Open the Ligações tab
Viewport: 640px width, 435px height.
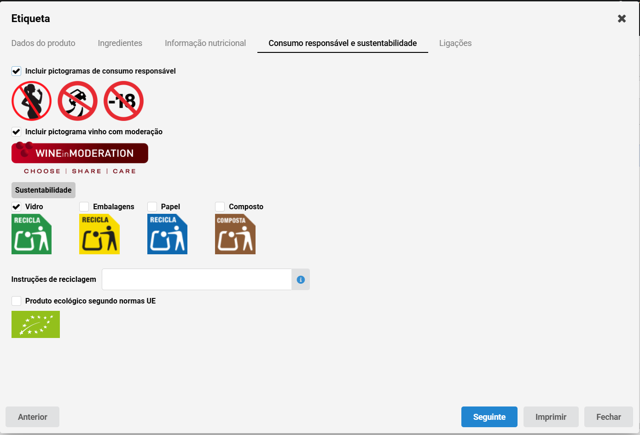(455, 43)
